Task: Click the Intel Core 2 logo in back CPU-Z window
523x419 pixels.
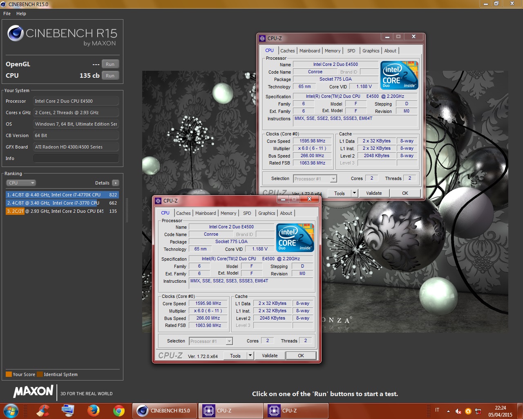Action: pyautogui.click(x=399, y=75)
